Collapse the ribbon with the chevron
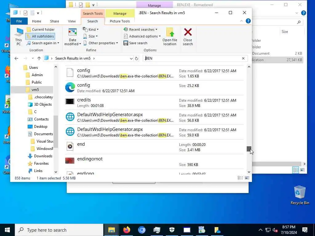315x236 pixels. tap(241, 21)
